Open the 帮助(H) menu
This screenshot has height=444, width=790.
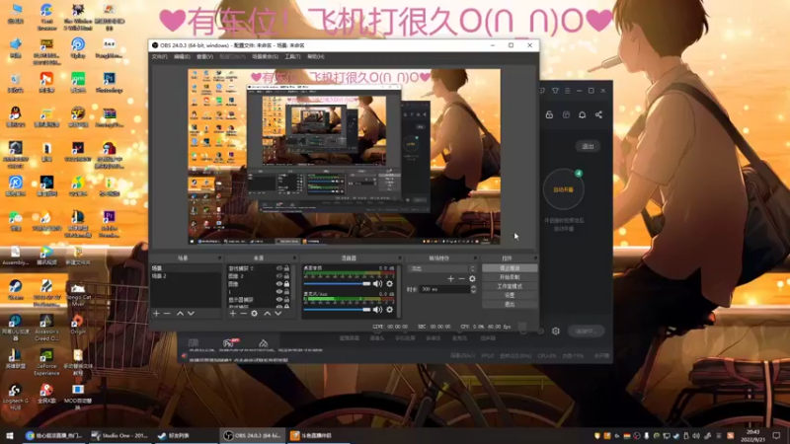click(315, 57)
